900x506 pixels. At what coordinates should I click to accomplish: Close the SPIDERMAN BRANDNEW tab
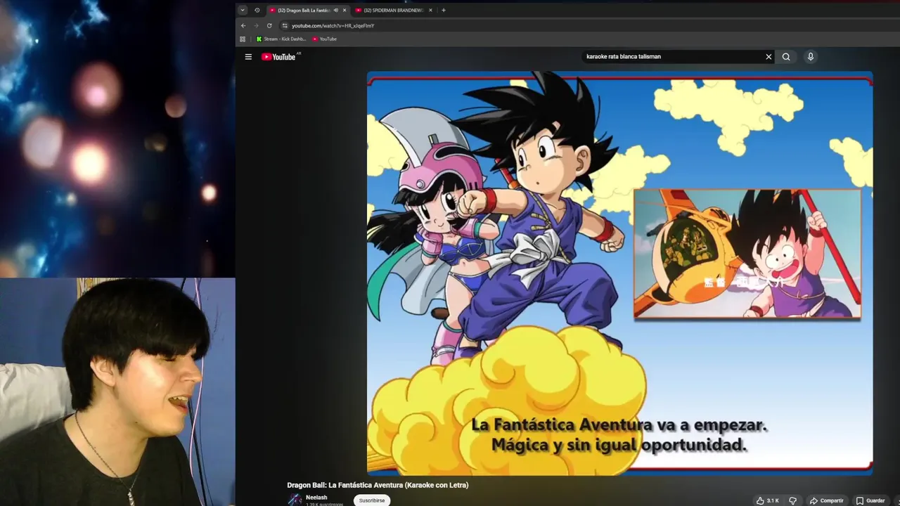[430, 10]
